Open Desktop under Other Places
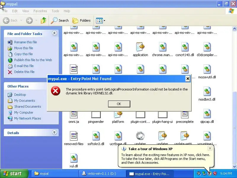This screenshot has height=178, width=237. pos(20,95)
